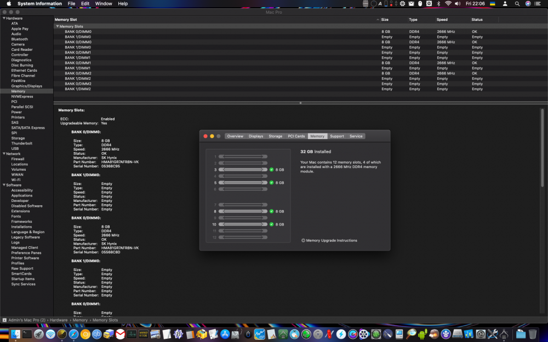Open the volume control menu bar icon
The width and height of the screenshot is (548, 342).
458,3
